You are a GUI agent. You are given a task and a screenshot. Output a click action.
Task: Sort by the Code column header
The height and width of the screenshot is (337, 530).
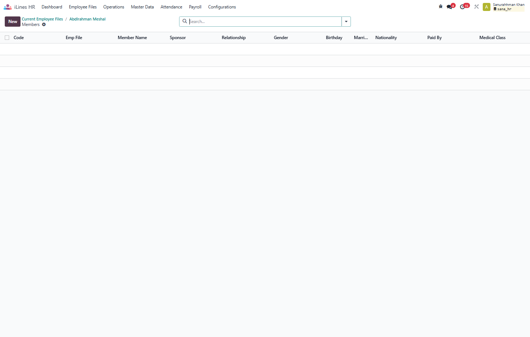19,38
